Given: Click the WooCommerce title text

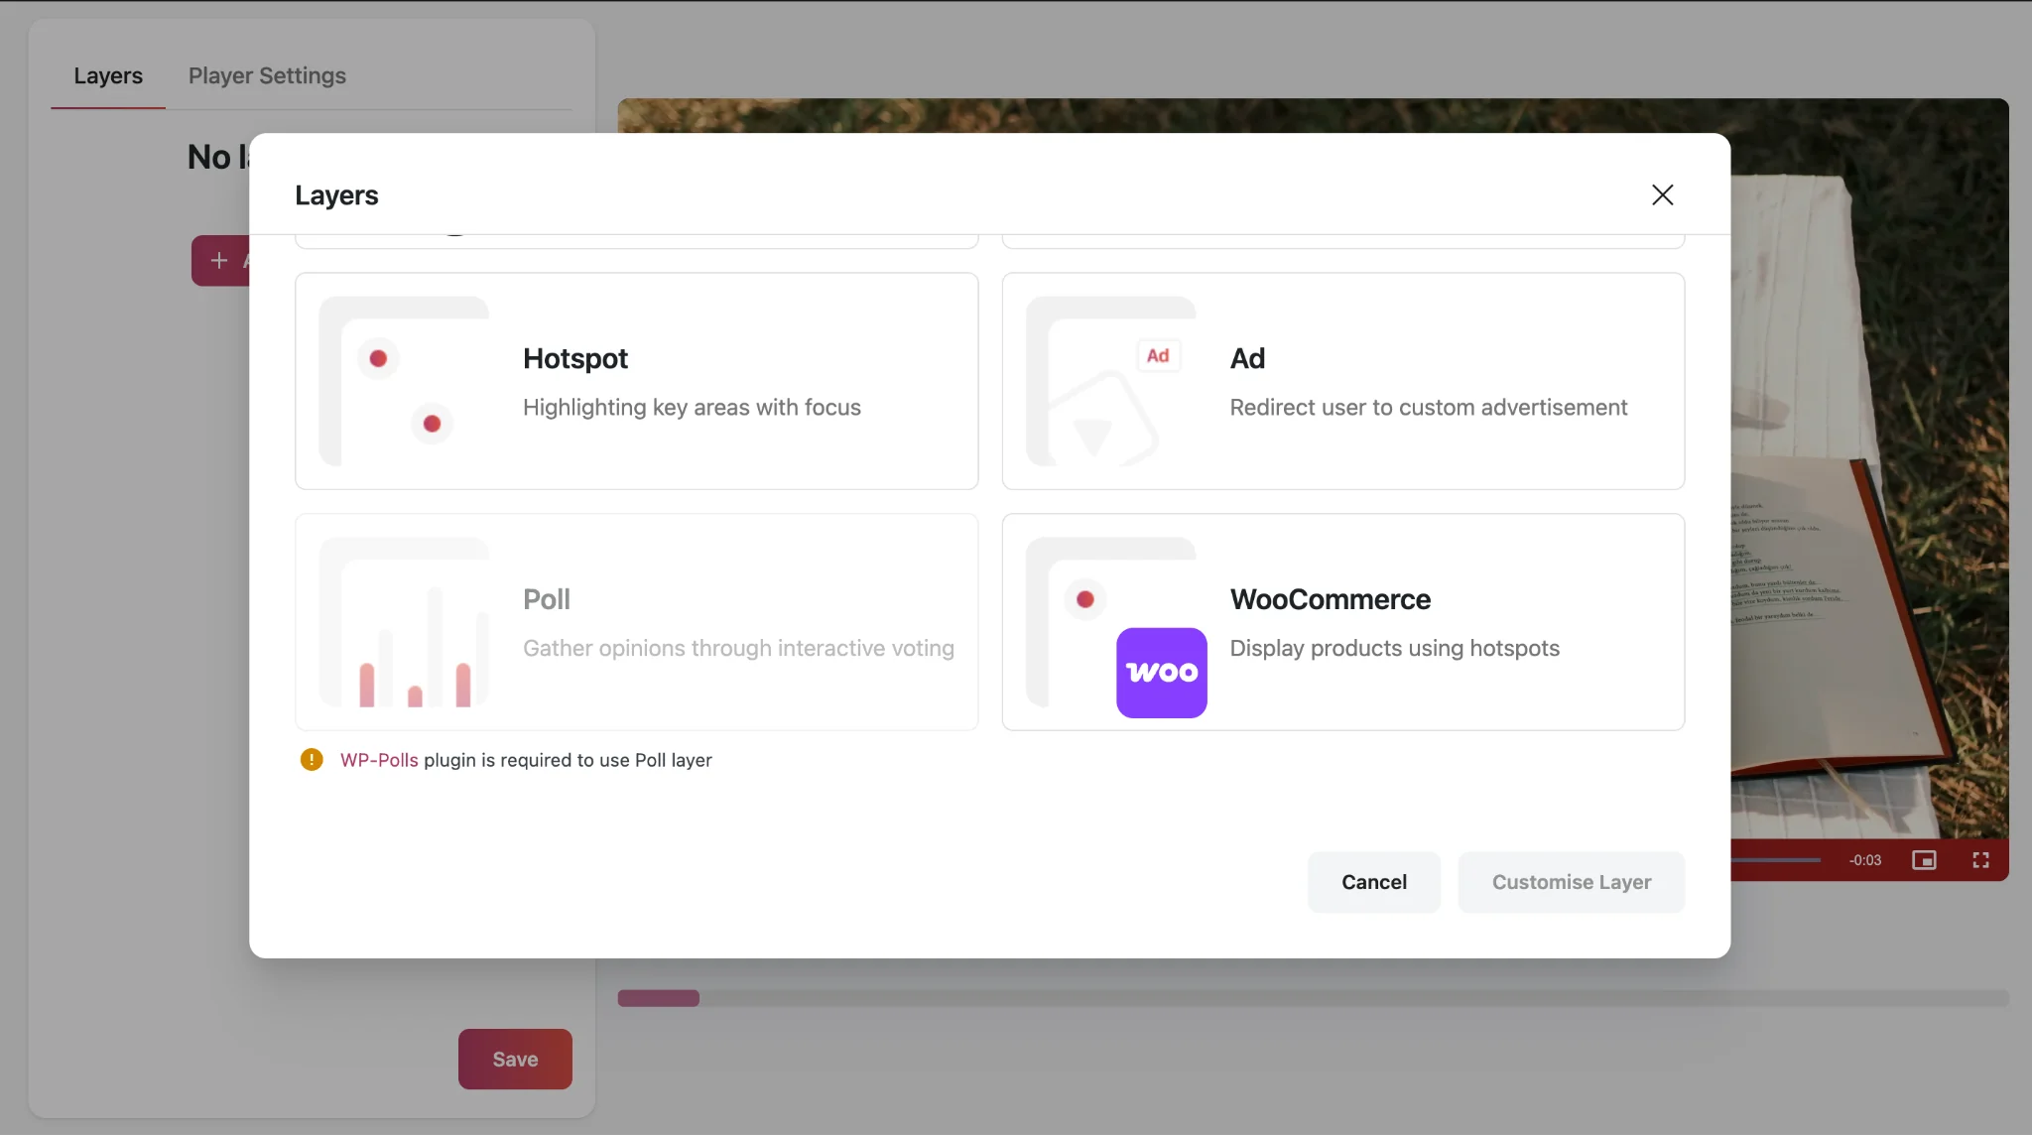Looking at the screenshot, I should (x=1331, y=599).
